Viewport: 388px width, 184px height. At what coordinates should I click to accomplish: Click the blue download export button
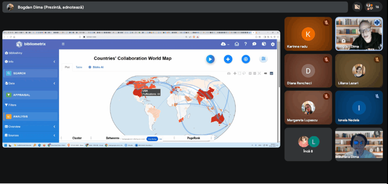coord(246,59)
